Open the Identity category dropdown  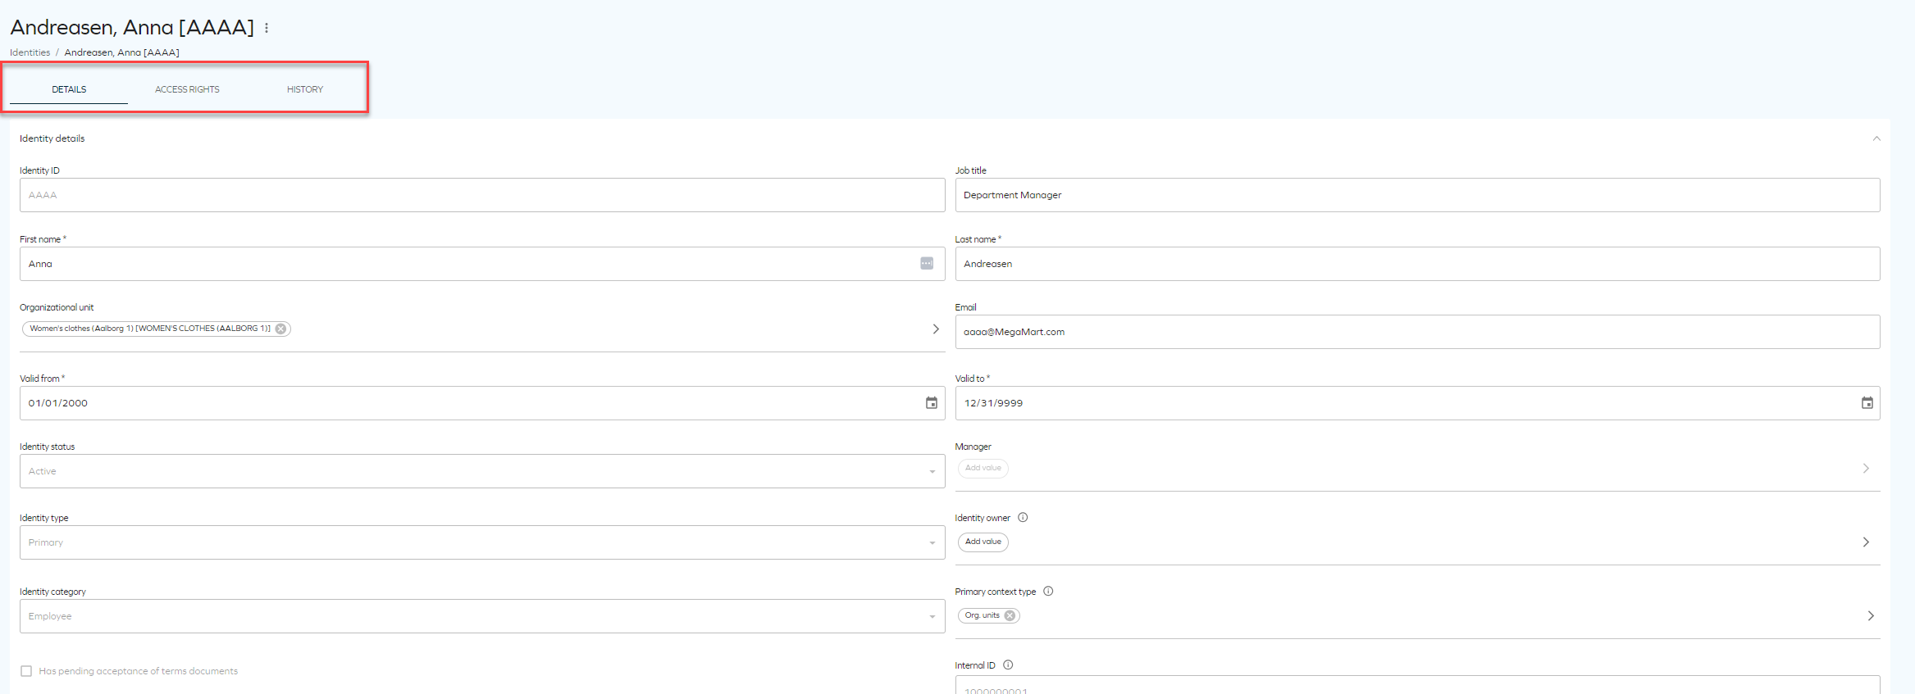pos(482,616)
